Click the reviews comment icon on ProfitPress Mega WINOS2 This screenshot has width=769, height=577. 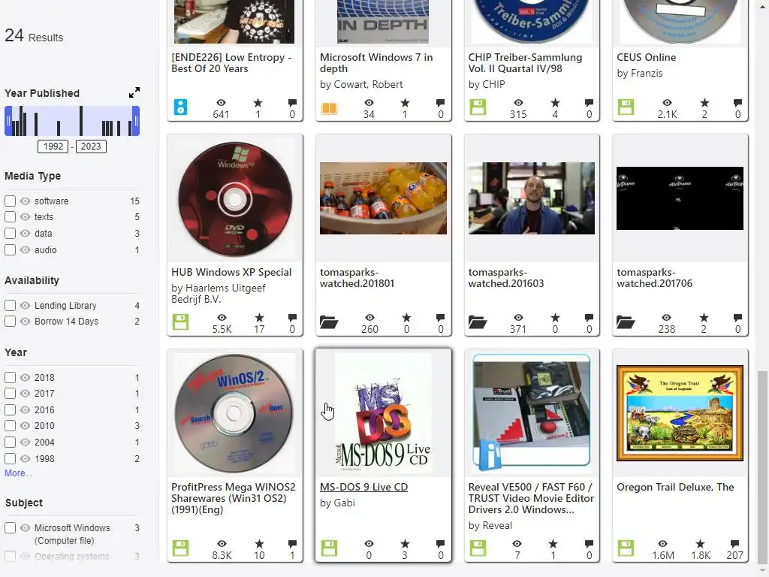292,544
